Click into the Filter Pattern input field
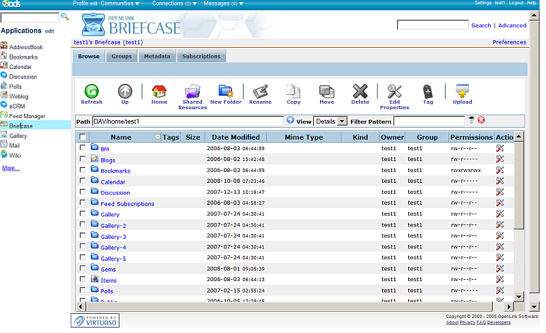Screen dimensions: 546x333 coord(429,121)
